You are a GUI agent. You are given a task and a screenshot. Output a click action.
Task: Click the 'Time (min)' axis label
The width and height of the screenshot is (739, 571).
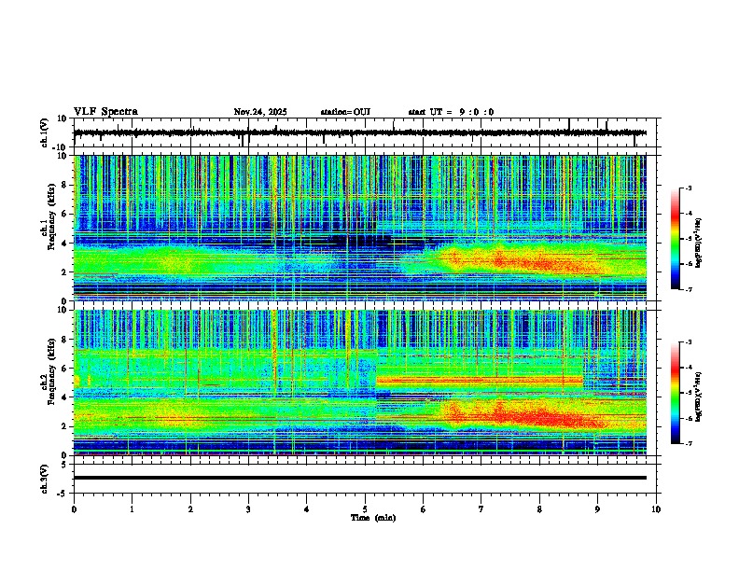click(373, 518)
